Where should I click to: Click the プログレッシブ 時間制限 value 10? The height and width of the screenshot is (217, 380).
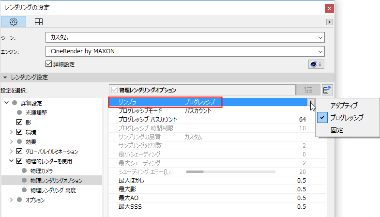(x=303, y=128)
